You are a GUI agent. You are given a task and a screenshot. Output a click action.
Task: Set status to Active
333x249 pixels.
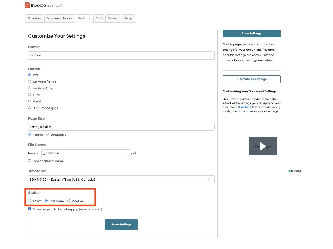pos(30,201)
